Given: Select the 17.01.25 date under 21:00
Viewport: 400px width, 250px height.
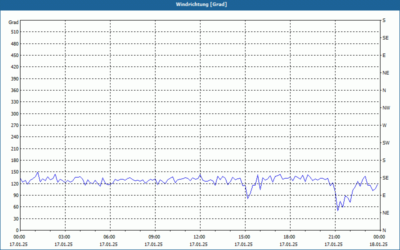Looking at the screenshot, I should (x=333, y=244).
